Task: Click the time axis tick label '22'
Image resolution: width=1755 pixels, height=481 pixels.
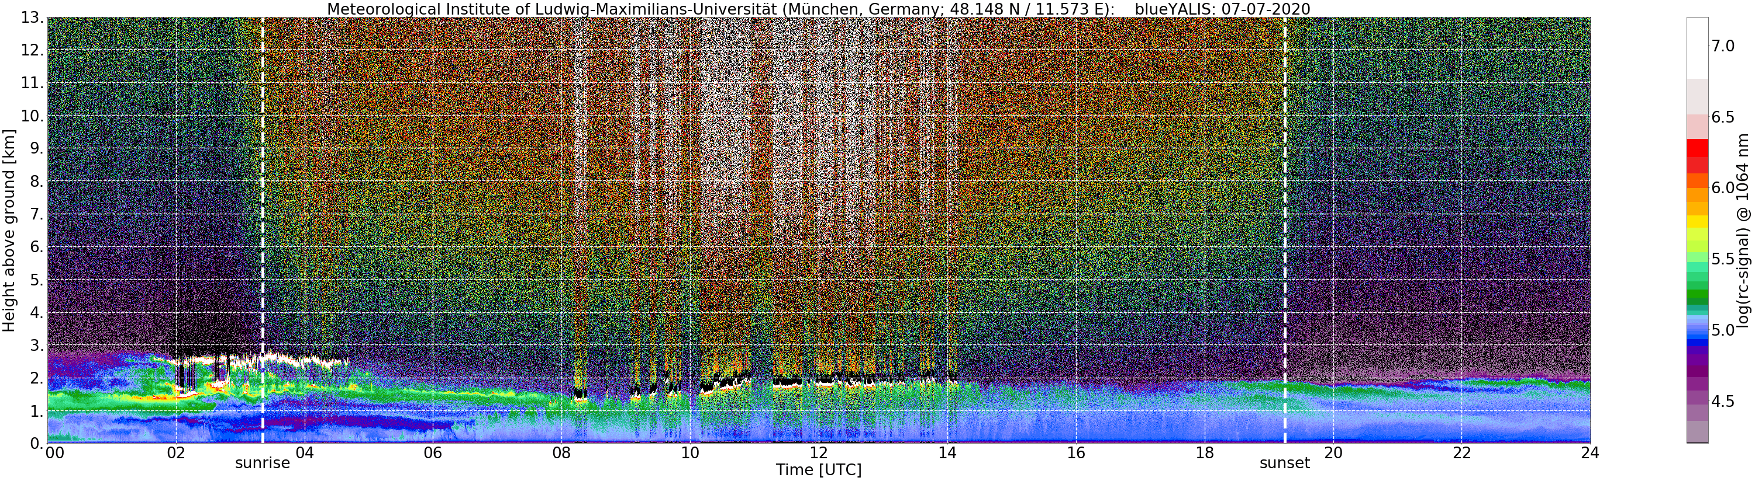Action: pyautogui.click(x=1461, y=452)
